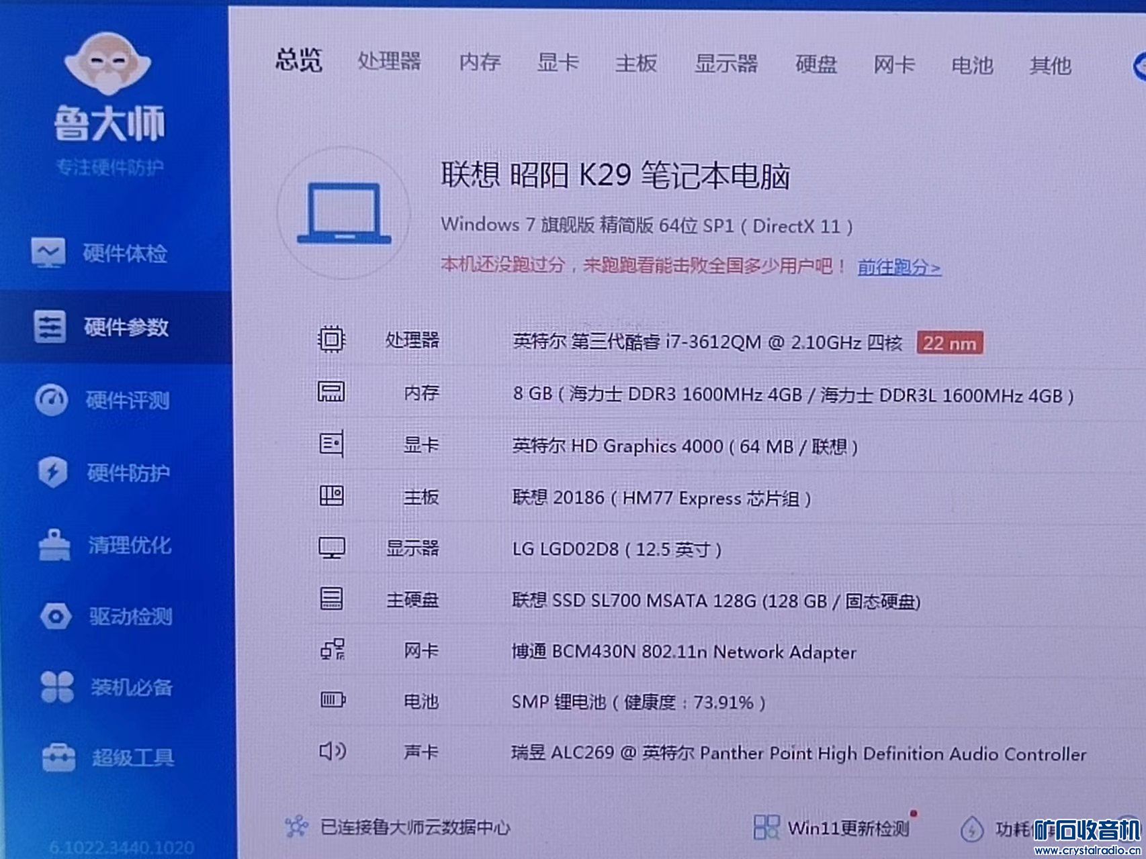Click the 显卡 graphics card icon
Screen dimensions: 1146x859
tap(331, 444)
